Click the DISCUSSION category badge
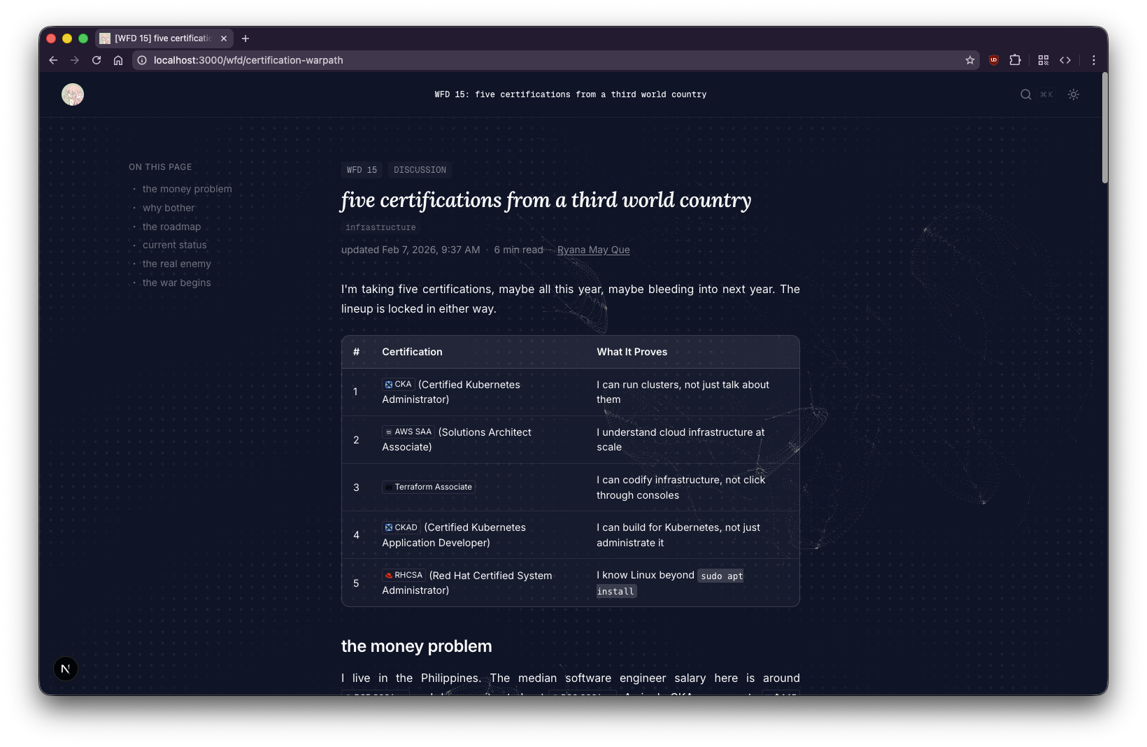This screenshot has height=747, width=1147. 419,169
